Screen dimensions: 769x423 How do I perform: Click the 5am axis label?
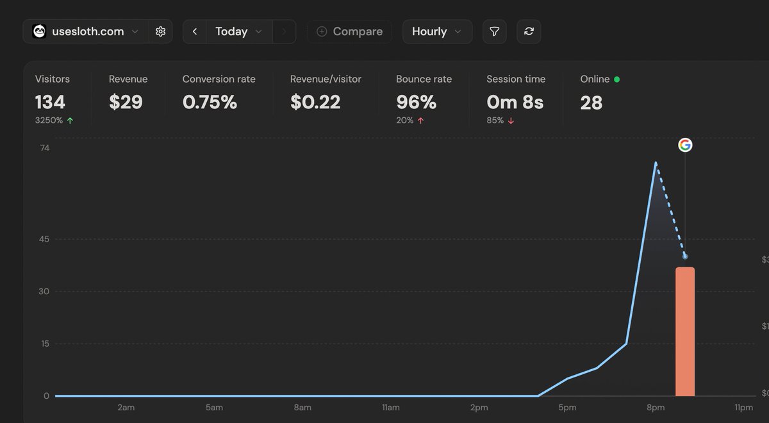pyautogui.click(x=215, y=408)
